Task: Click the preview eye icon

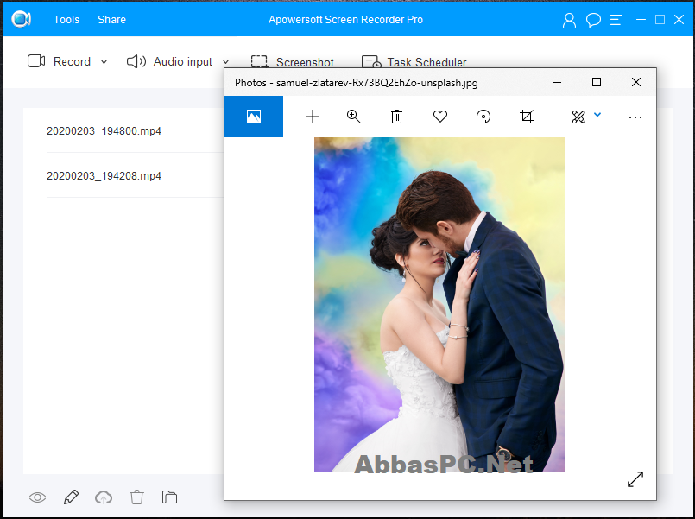Action: click(37, 497)
